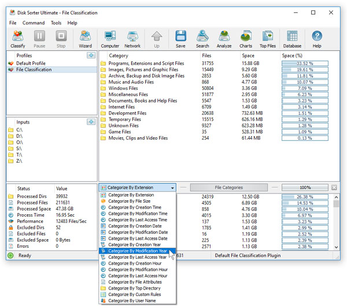Open the Command menu

pos(34,23)
